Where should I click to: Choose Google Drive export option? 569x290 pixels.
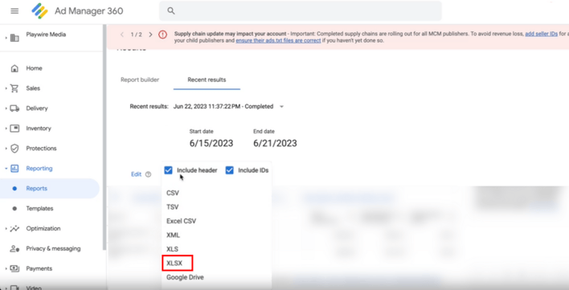(185, 277)
